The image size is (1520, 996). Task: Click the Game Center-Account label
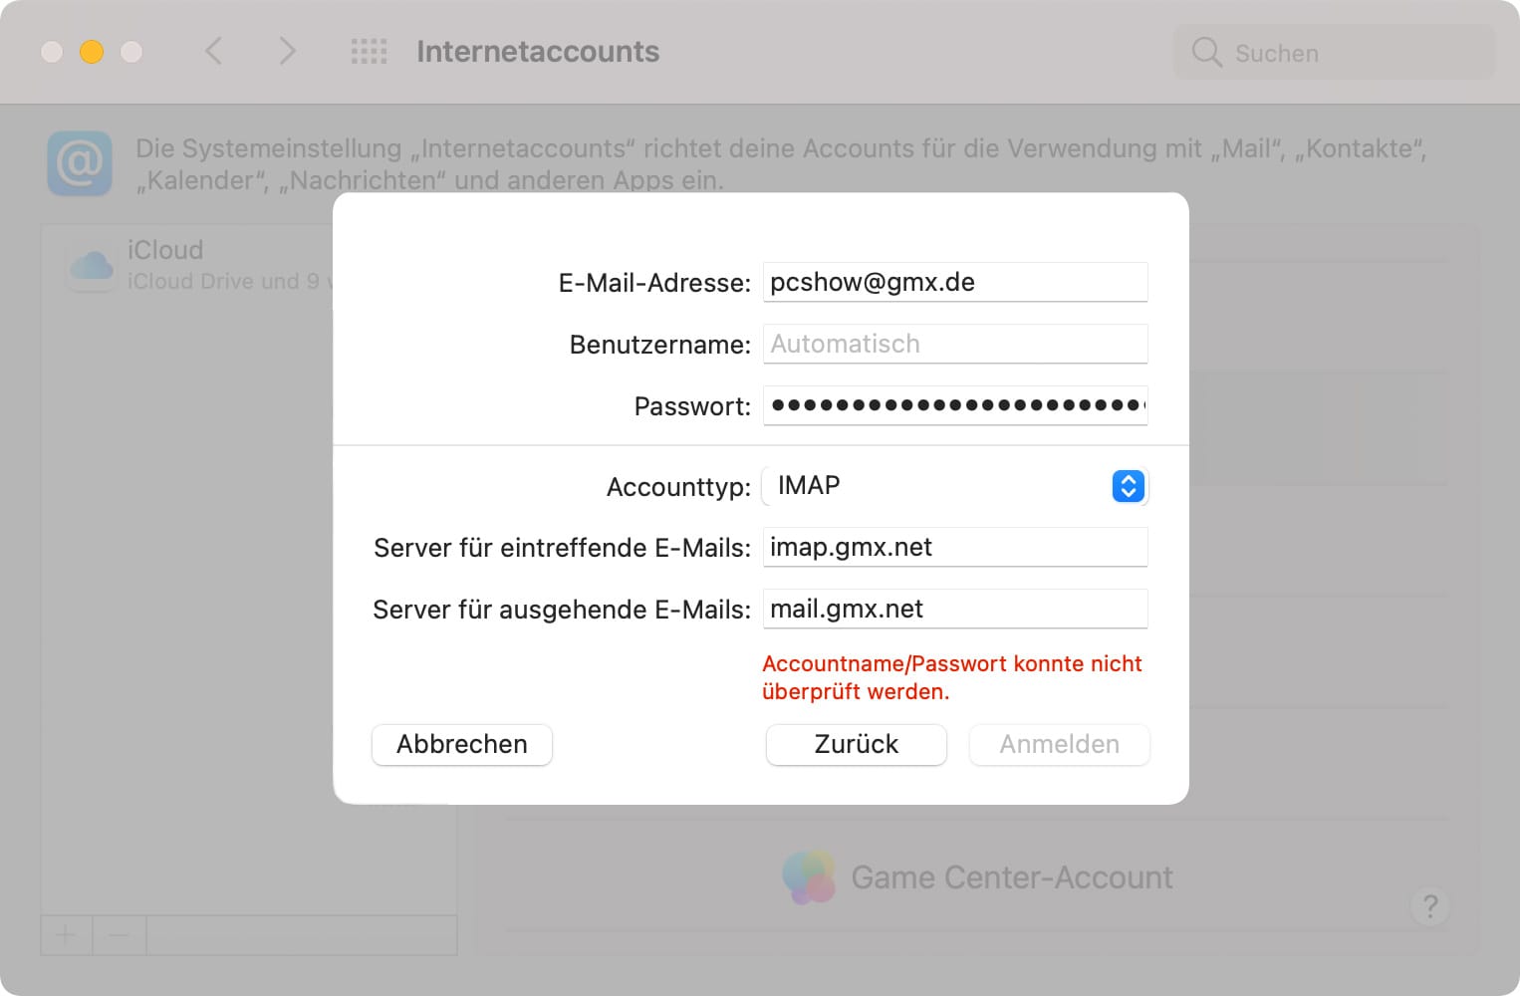1012,877
